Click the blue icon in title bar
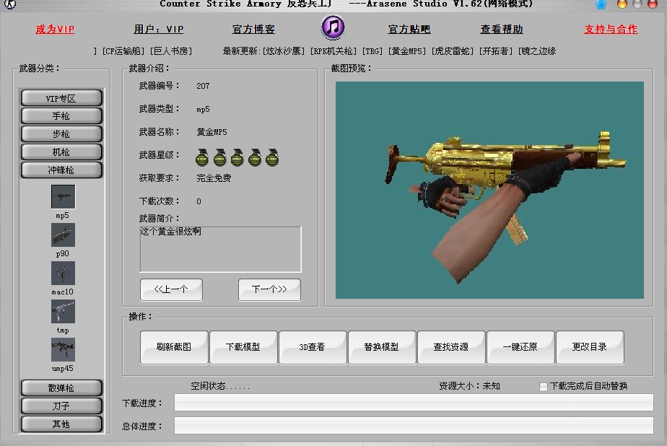This screenshot has width=667, height=446. pyautogui.click(x=601, y=4)
